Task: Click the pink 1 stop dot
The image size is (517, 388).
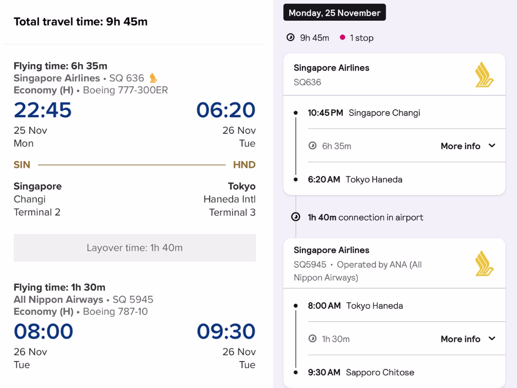Action: coord(342,37)
